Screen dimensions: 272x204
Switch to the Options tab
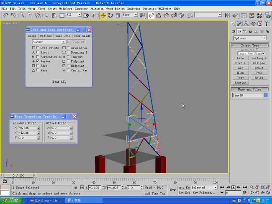pos(46,36)
